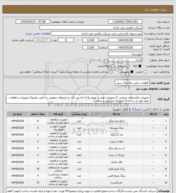The image size is (176, 193).
Task: Click the price validity hour field 12:00
Action: click(90, 47)
